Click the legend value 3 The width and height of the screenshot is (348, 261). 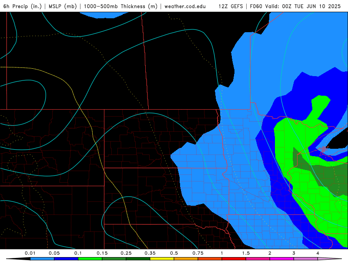tap(294, 253)
